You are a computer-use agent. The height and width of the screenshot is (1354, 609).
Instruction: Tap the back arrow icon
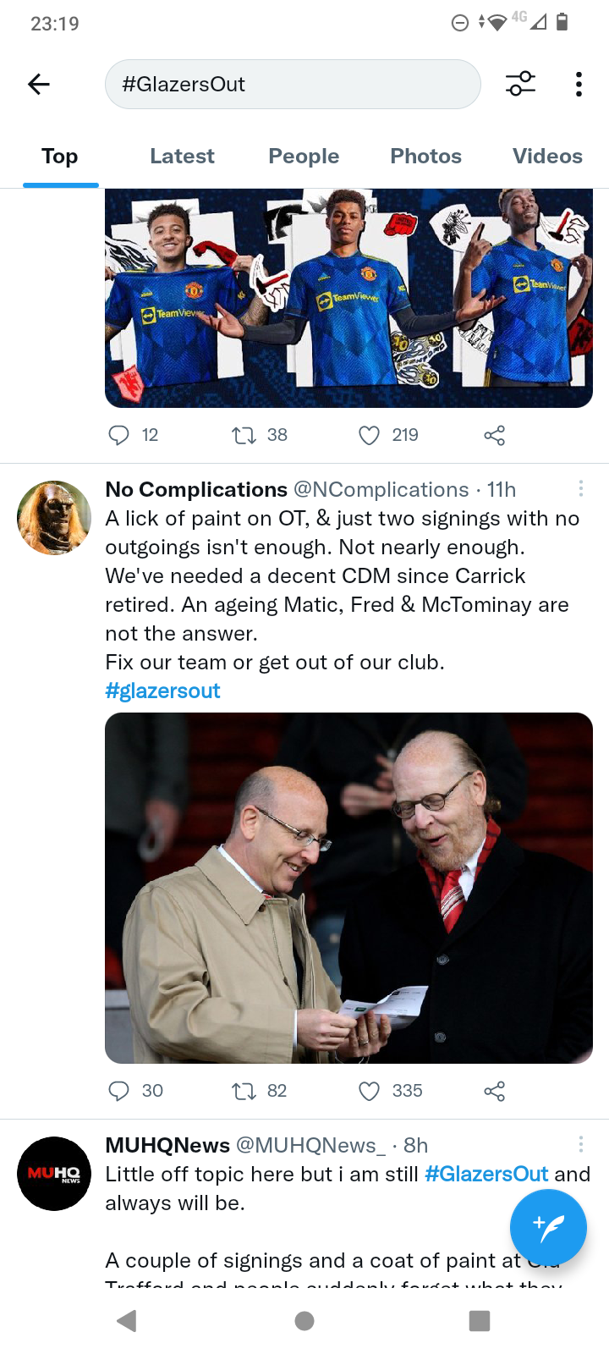39,84
